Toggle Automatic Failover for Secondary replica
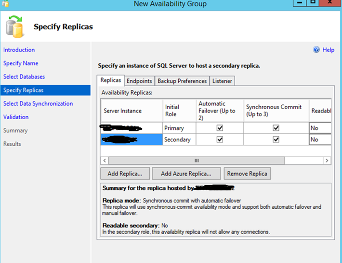The width and height of the screenshot is (342, 263). pos(220,139)
